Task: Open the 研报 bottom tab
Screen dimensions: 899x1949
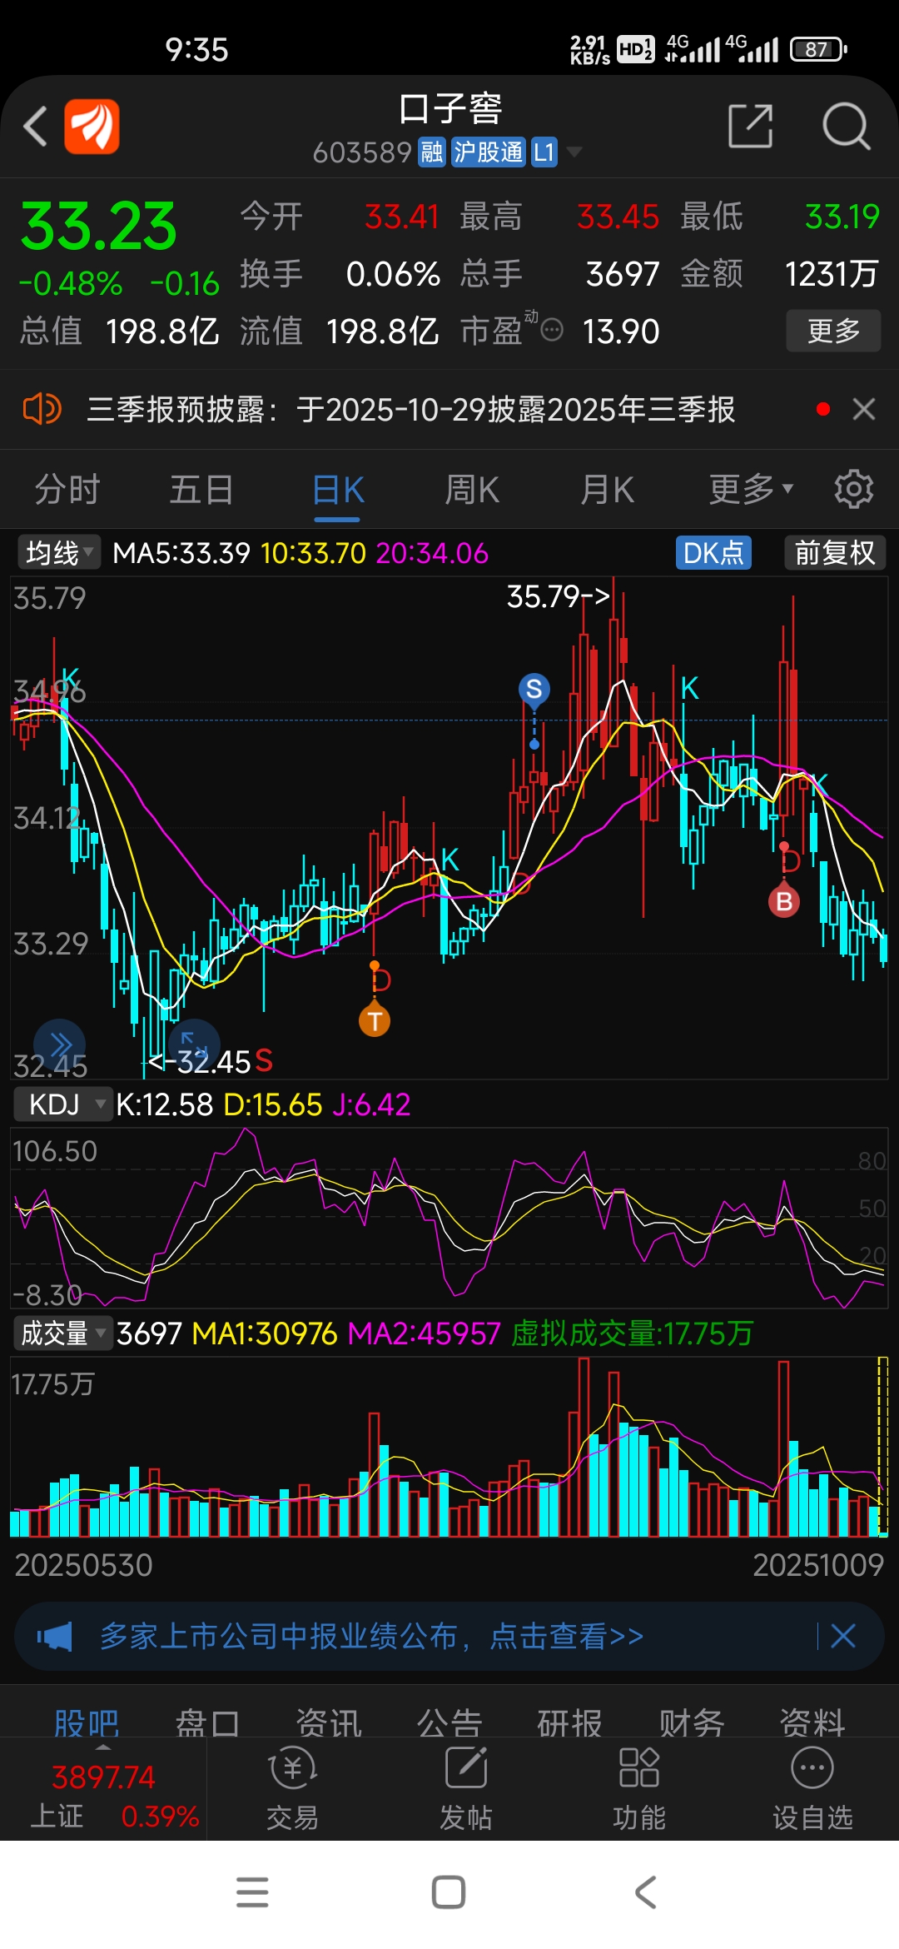Action: coord(570,1722)
